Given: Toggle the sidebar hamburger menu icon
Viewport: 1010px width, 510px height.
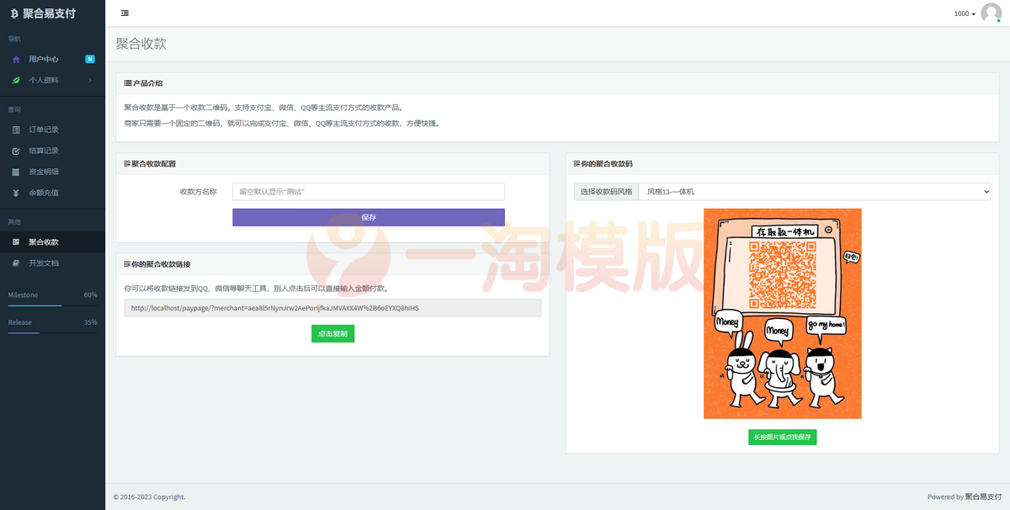Looking at the screenshot, I should click(125, 13).
